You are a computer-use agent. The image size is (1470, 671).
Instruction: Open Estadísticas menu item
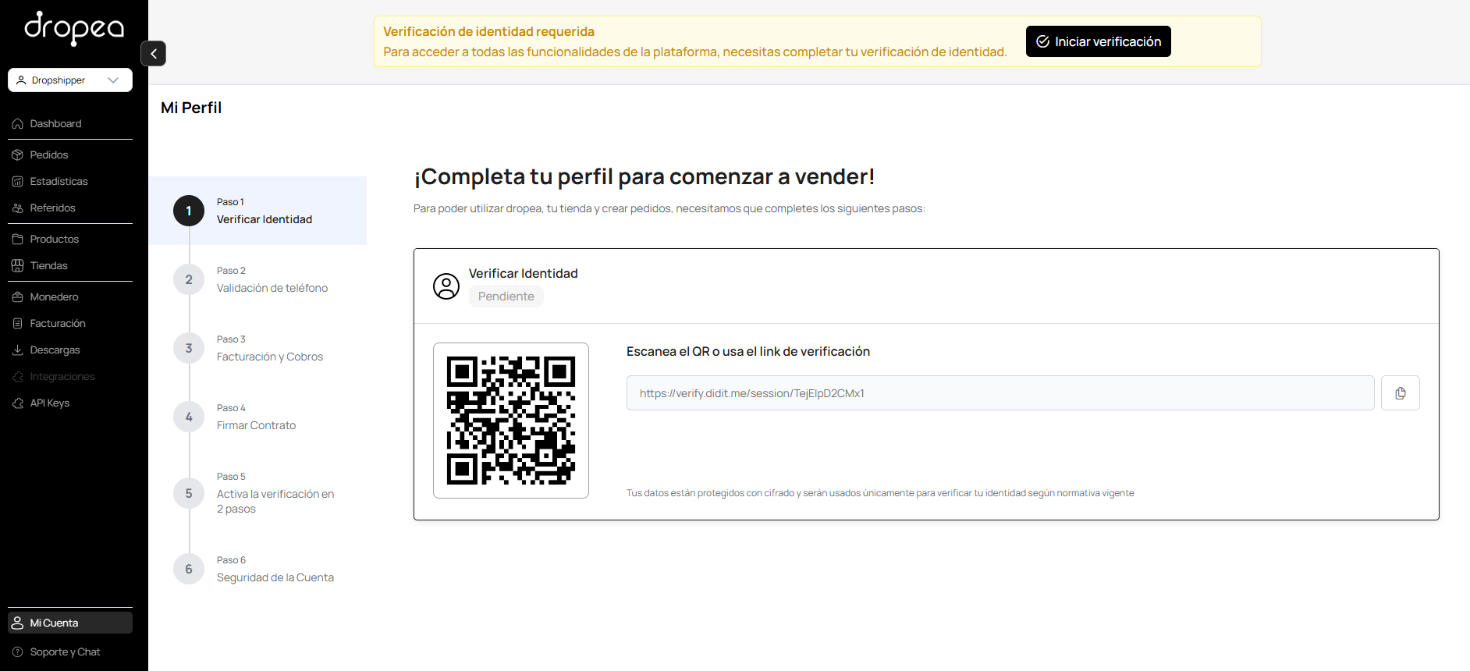pos(70,182)
